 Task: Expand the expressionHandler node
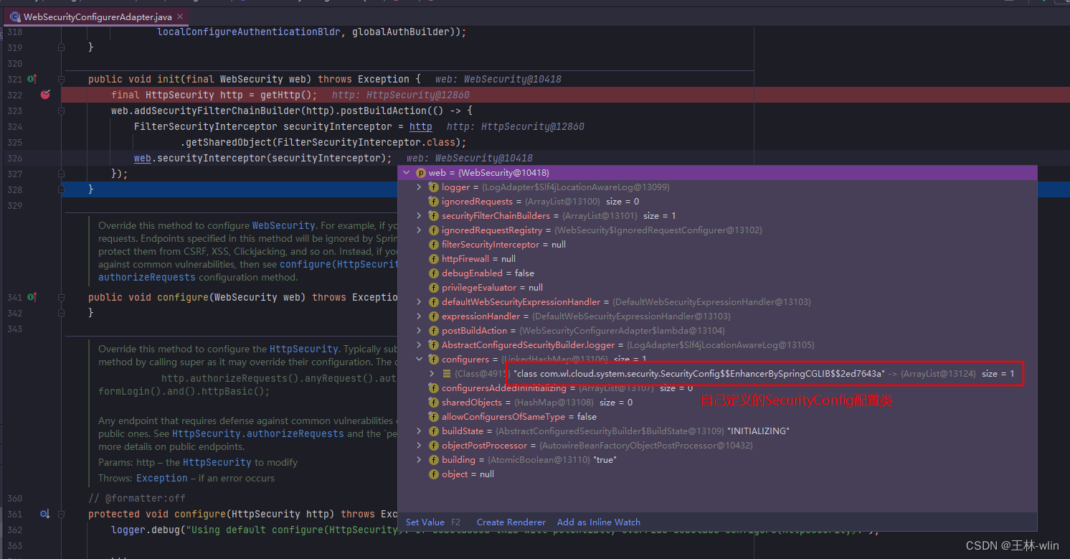tap(420, 316)
